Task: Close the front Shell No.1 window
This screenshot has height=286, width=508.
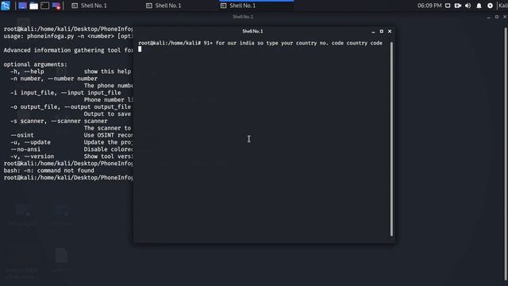Action: pyautogui.click(x=390, y=31)
